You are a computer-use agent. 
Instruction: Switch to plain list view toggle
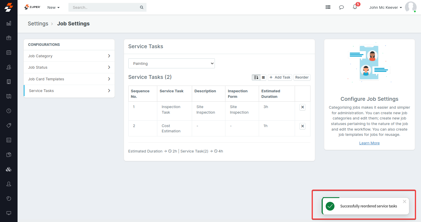[263, 77]
